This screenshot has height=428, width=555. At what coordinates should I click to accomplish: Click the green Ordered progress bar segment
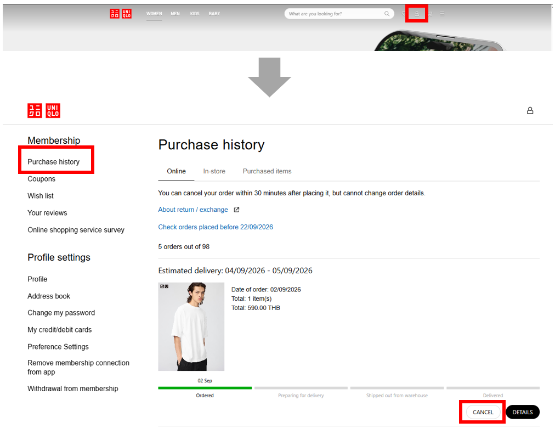coord(205,388)
